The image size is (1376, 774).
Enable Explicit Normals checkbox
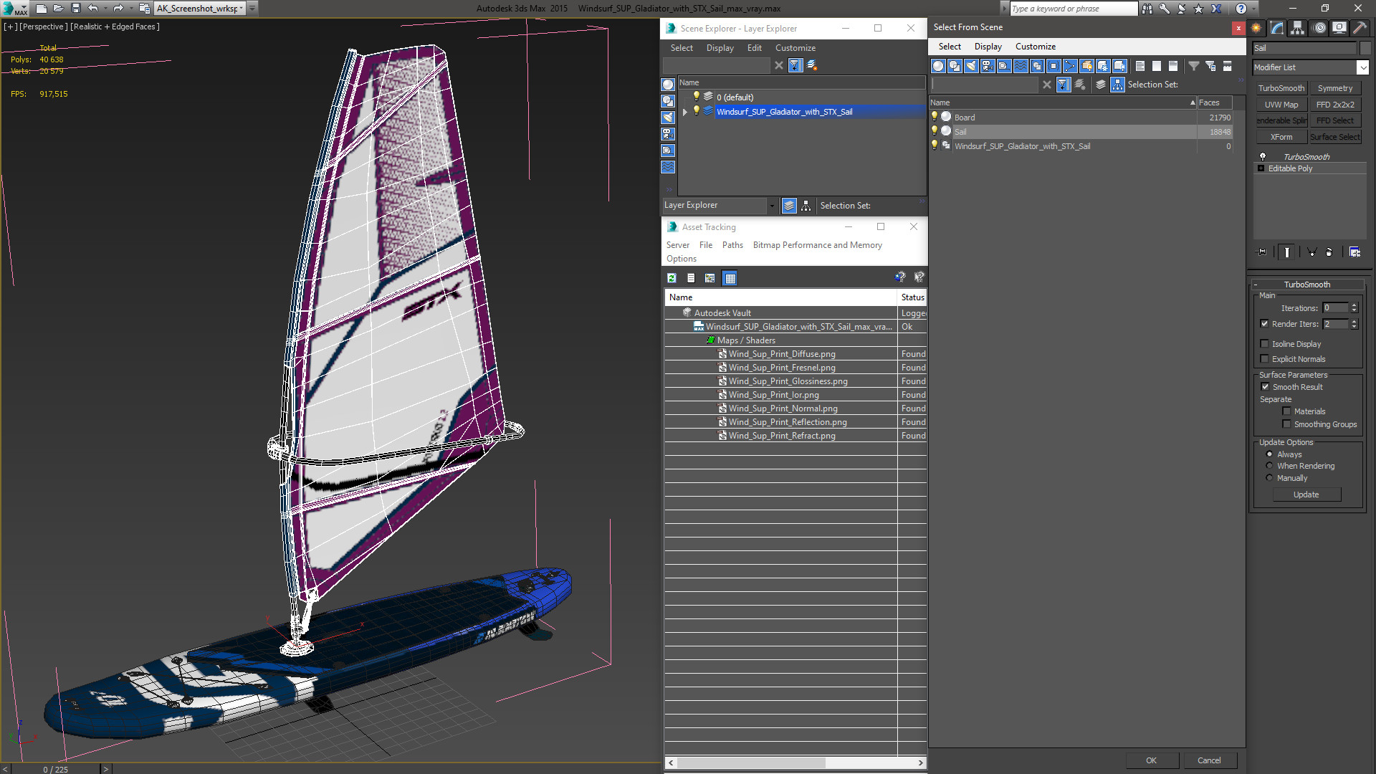[x=1265, y=359]
